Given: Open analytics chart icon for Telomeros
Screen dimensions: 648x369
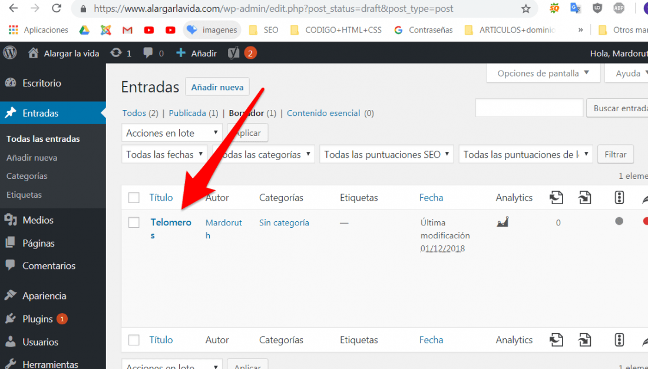Looking at the screenshot, I should (x=502, y=222).
